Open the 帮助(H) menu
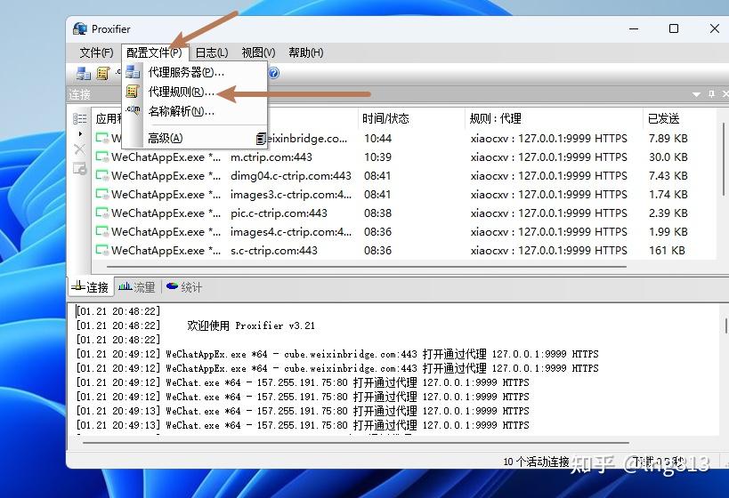The image size is (729, 498). (306, 52)
